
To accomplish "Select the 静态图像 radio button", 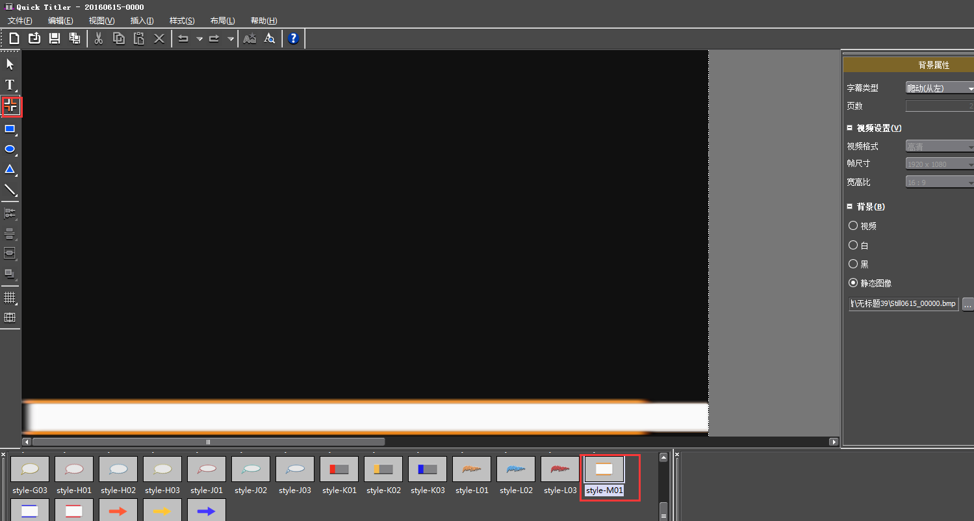I will pyautogui.click(x=853, y=283).
